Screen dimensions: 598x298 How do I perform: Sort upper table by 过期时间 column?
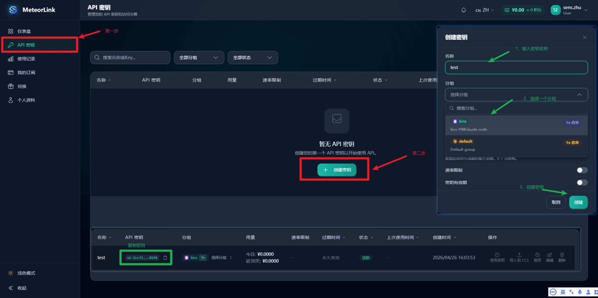point(325,80)
